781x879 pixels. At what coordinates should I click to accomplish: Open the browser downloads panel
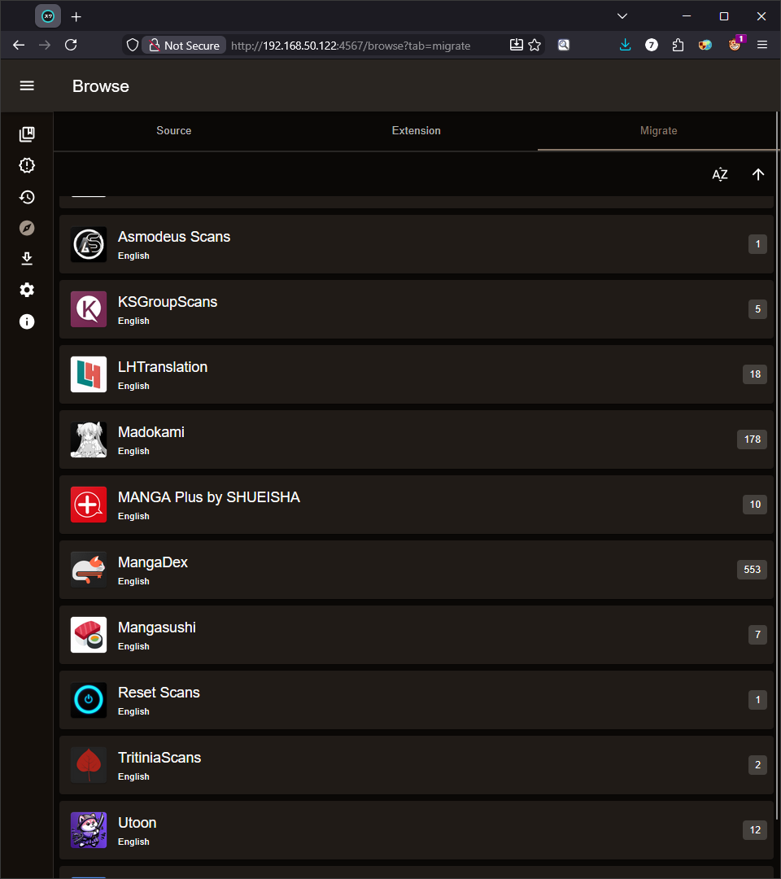tap(626, 46)
